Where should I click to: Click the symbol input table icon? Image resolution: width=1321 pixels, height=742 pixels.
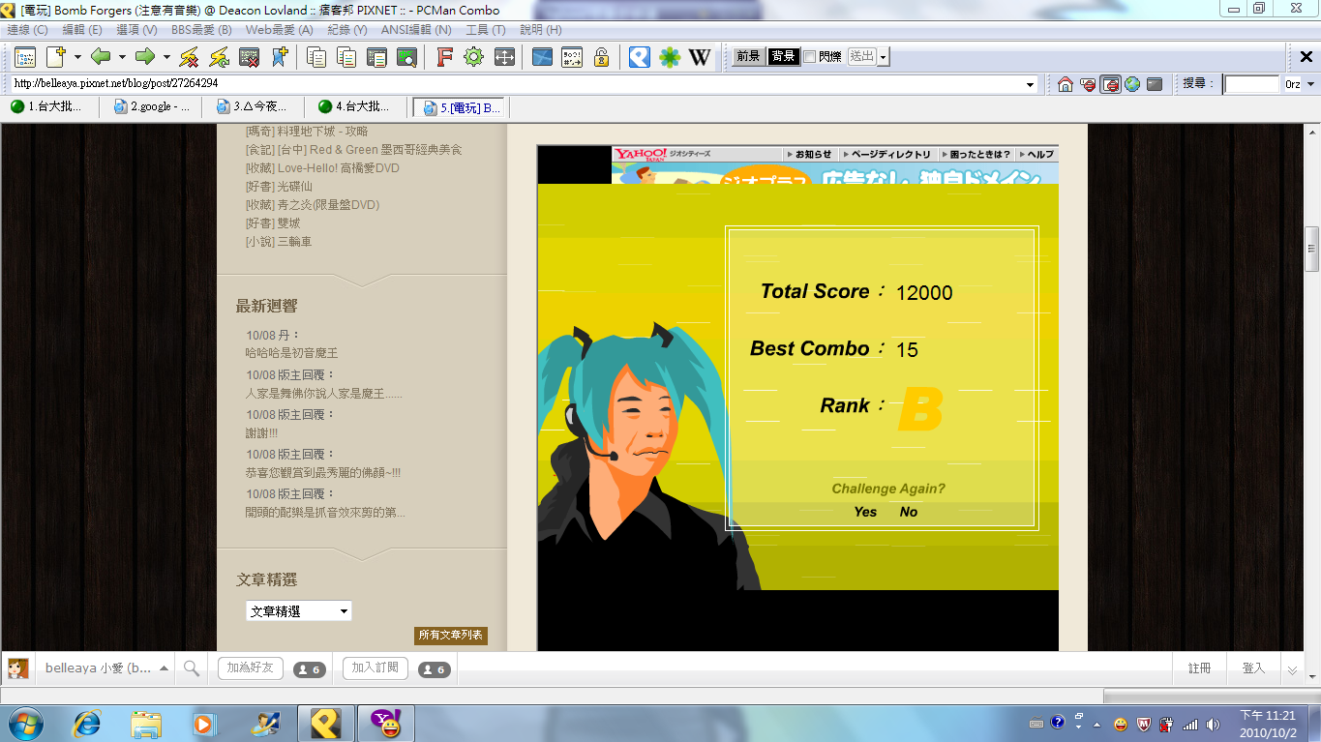point(571,57)
